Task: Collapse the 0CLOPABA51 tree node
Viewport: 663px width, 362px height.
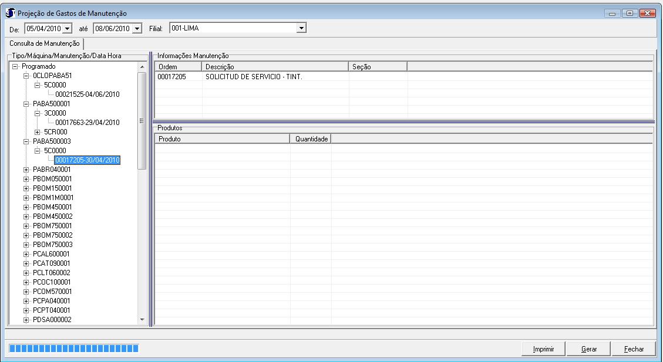Action: point(26,76)
